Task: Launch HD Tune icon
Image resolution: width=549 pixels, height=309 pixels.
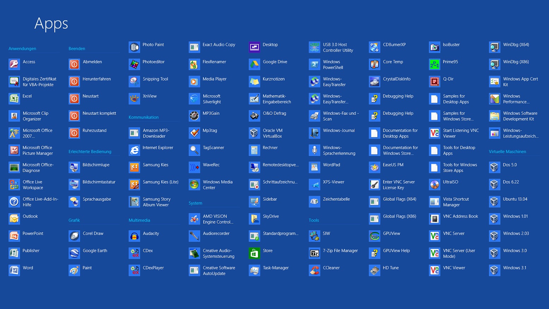Action: click(x=374, y=271)
